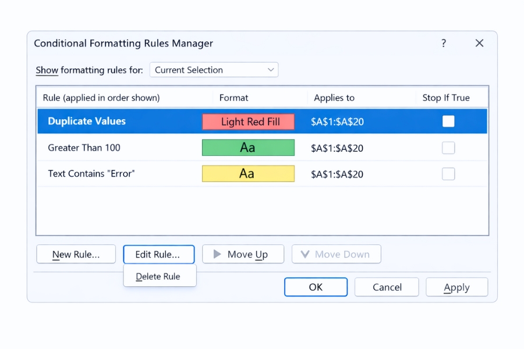The height and width of the screenshot is (349, 524).
Task: Open the Show formatting rules for dropdown
Action: 214,69
